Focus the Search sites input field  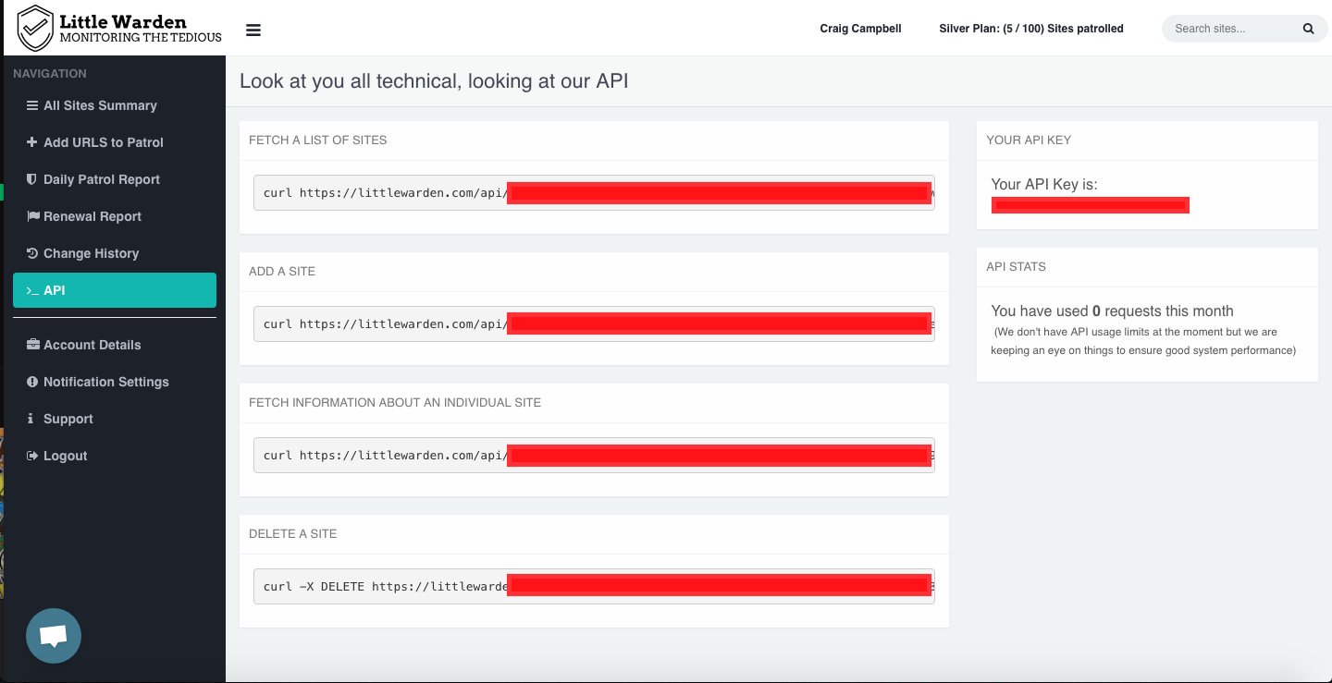(x=1230, y=29)
